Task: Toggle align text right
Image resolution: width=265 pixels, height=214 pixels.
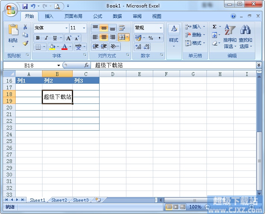Action: pyautogui.click(x=113, y=37)
